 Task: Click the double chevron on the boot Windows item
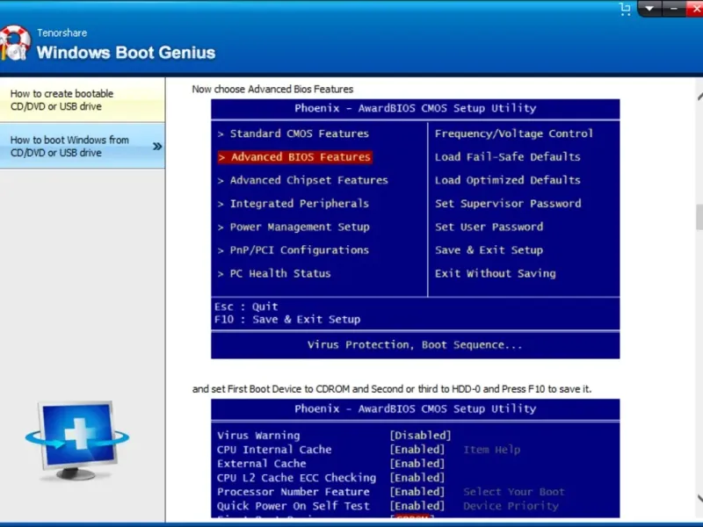(157, 146)
